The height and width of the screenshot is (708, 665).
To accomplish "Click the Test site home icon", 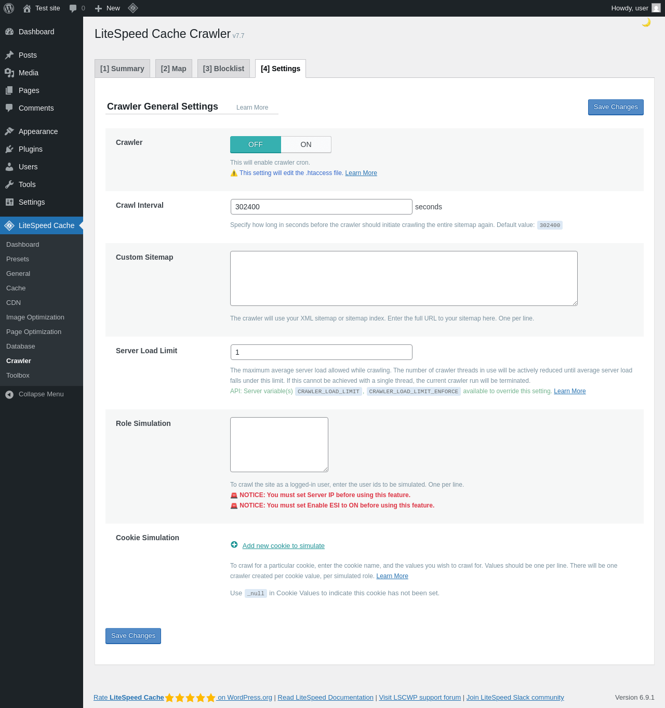I will click(27, 8).
